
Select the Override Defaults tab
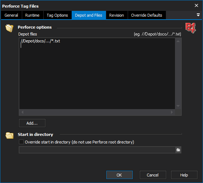(147, 15)
